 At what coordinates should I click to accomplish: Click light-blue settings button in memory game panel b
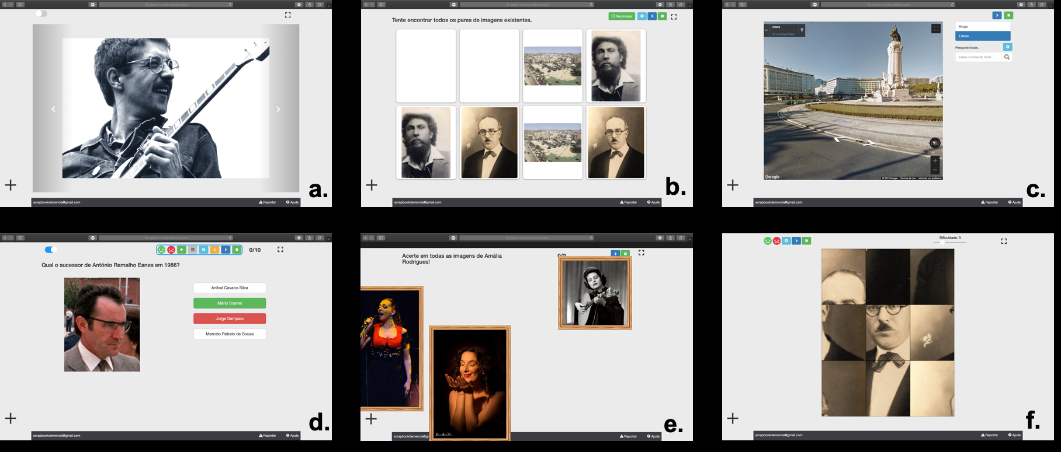[x=642, y=16]
